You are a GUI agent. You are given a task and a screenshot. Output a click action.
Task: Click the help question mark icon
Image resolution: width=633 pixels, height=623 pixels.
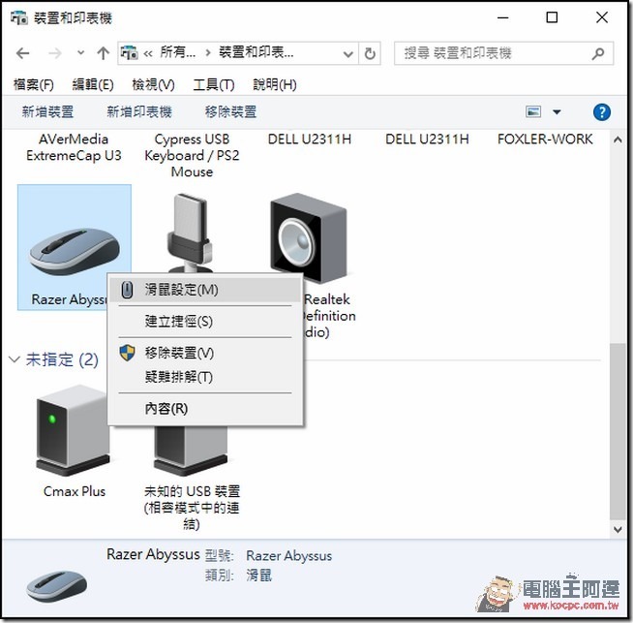point(602,112)
